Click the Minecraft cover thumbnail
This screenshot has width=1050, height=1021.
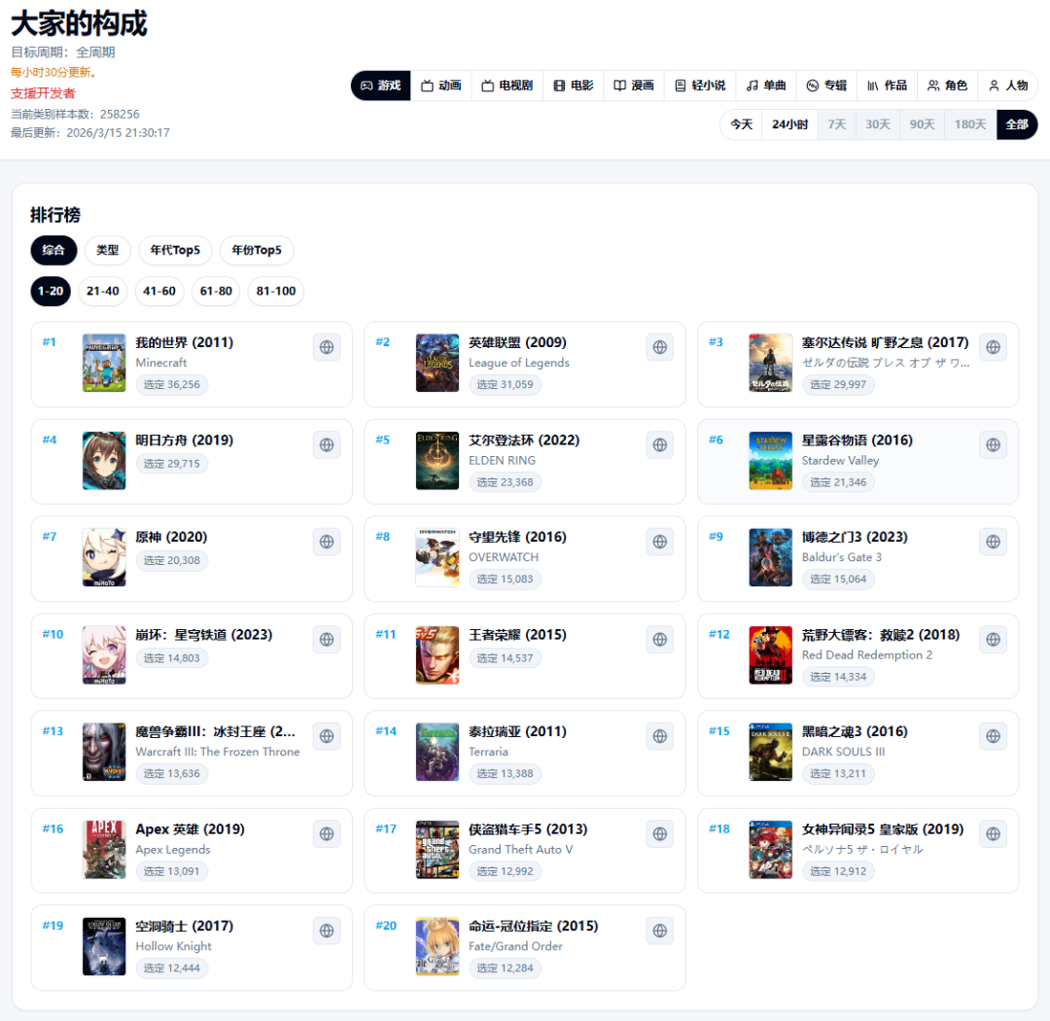tap(104, 363)
